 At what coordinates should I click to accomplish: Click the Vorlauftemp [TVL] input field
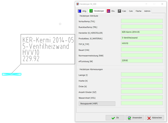(142, 21)
